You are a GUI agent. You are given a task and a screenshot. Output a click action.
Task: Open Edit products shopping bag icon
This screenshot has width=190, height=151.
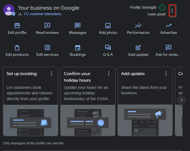pyautogui.click(x=17, y=48)
